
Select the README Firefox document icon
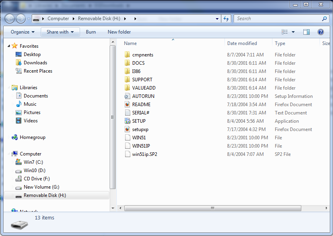(127, 104)
